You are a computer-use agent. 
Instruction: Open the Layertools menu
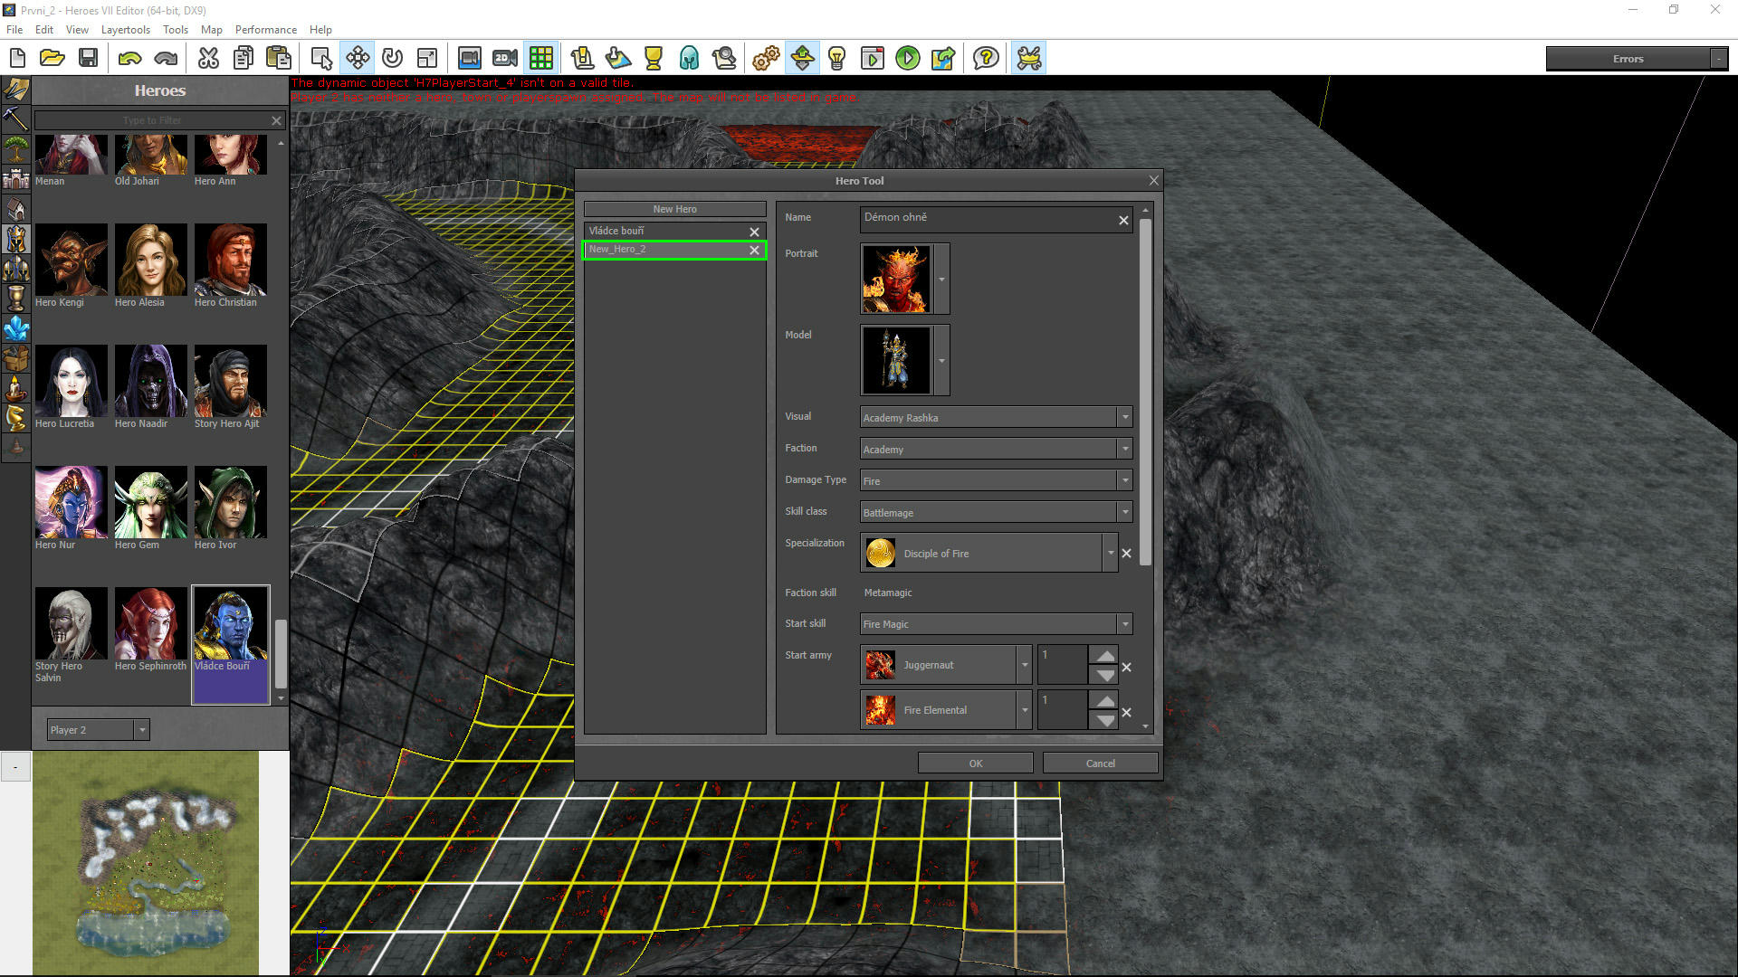tap(126, 30)
